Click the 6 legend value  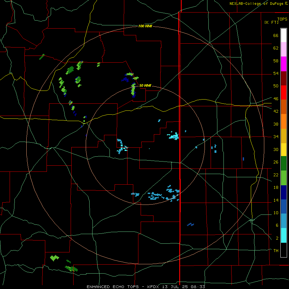click(277, 225)
